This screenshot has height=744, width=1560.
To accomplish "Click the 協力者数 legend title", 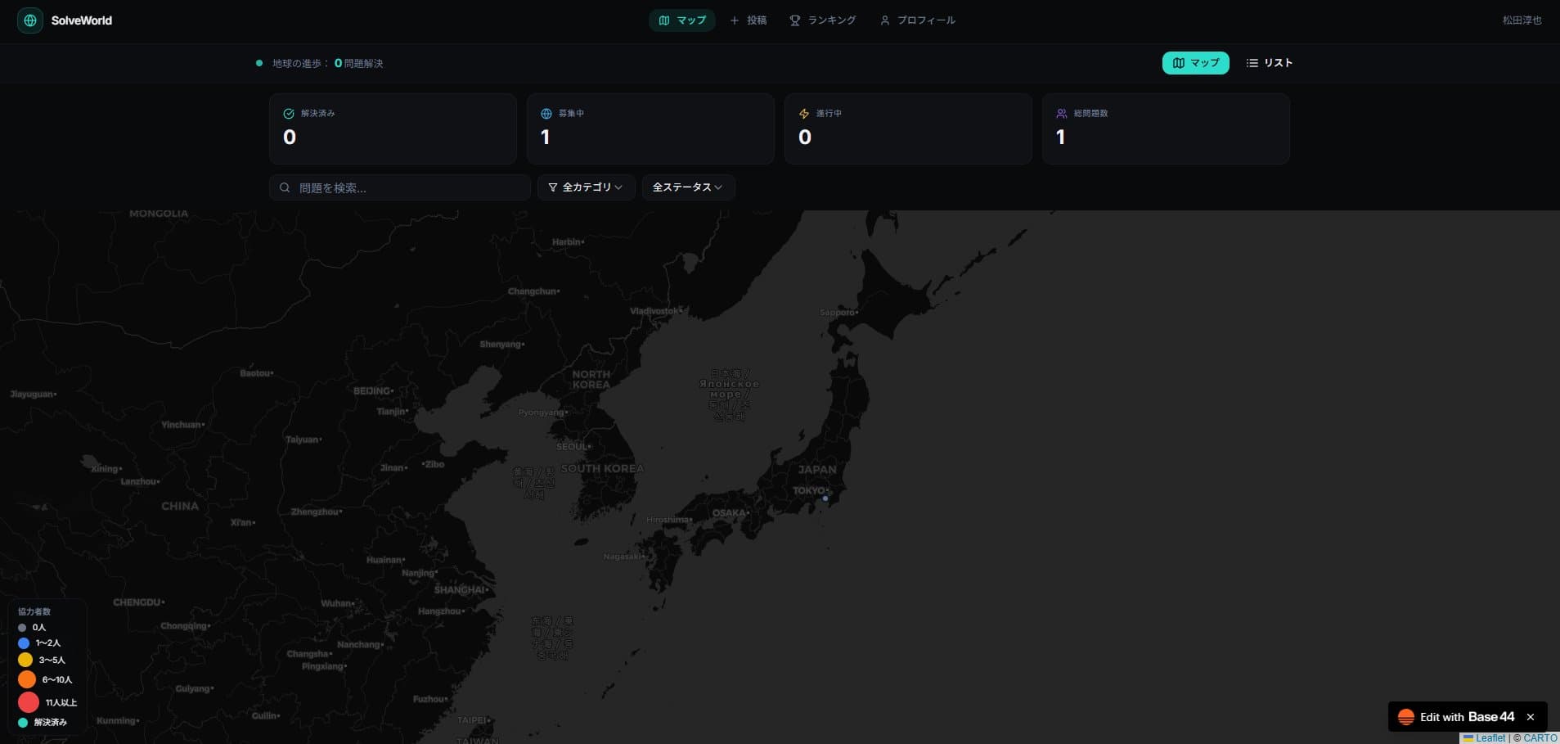I will pos(34,611).
